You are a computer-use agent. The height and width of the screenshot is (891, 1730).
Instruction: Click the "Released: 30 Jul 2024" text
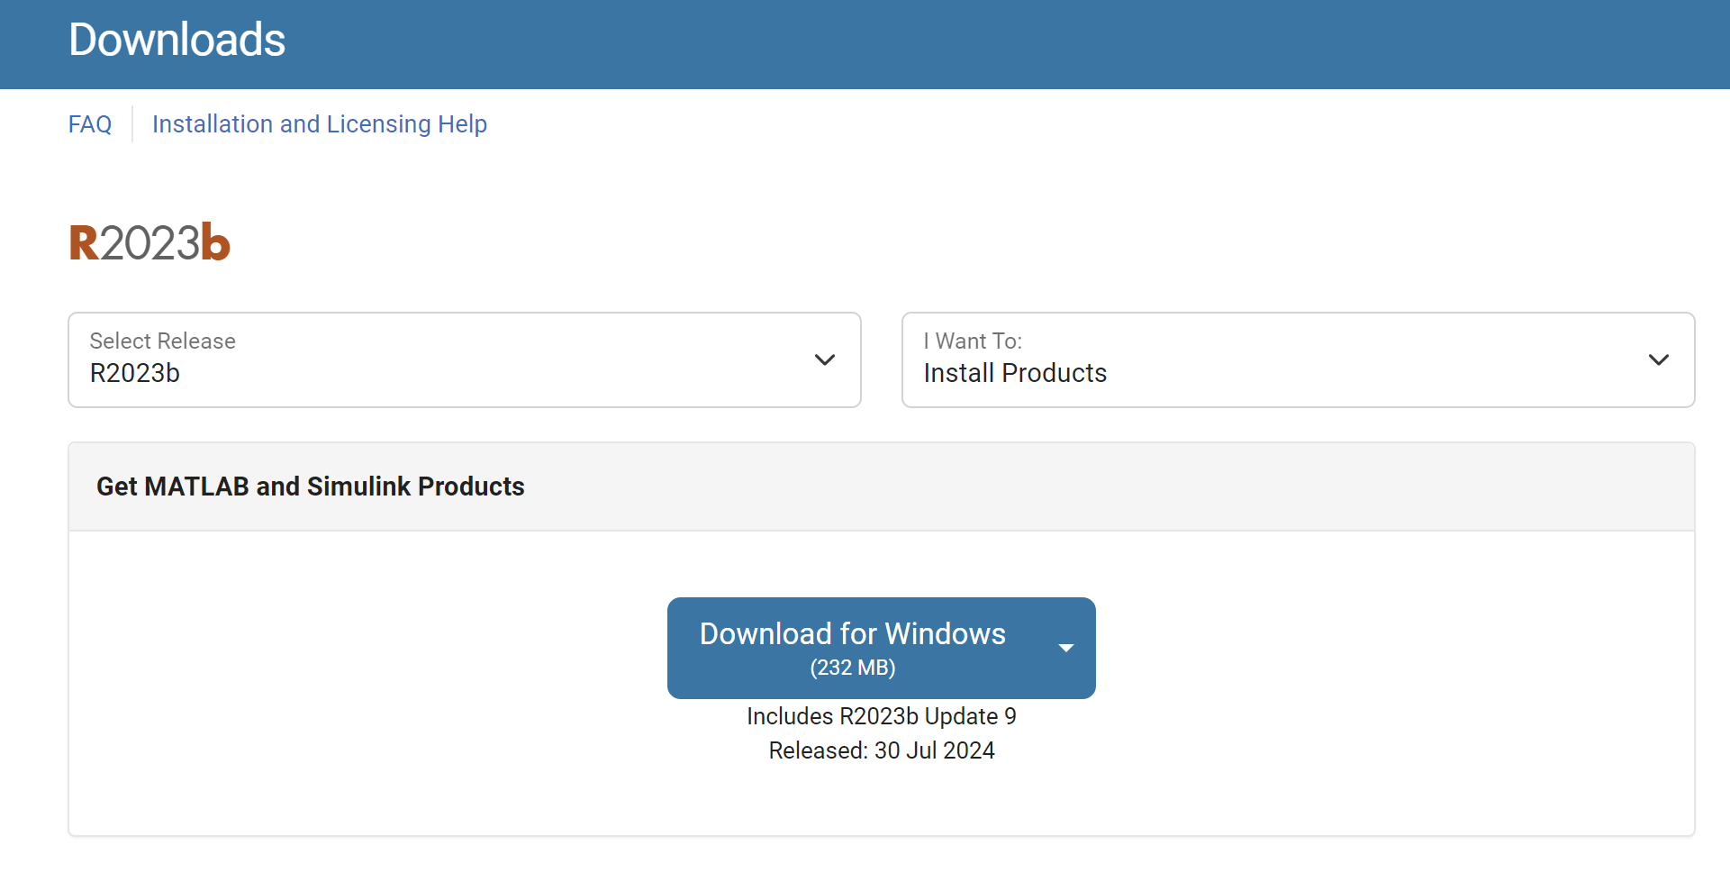click(881, 750)
